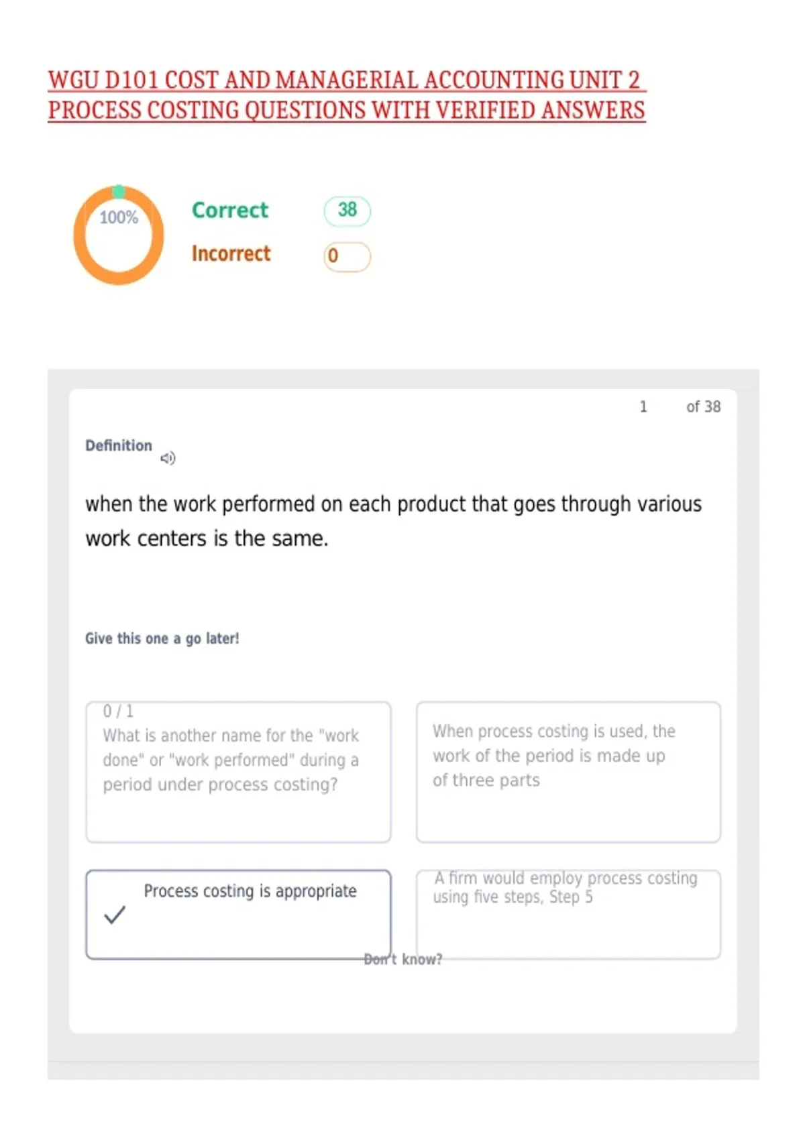Screen dimensions: 805x1140
Task: Choose answer "work of the period is made up of three parts"
Action: coord(568,772)
